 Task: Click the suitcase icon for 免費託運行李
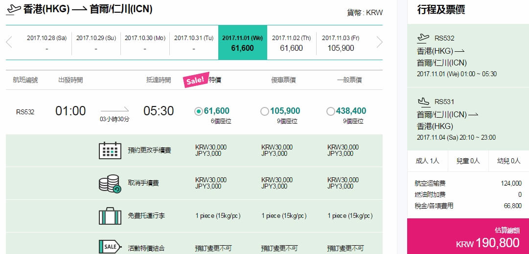[x=110, y=215]
